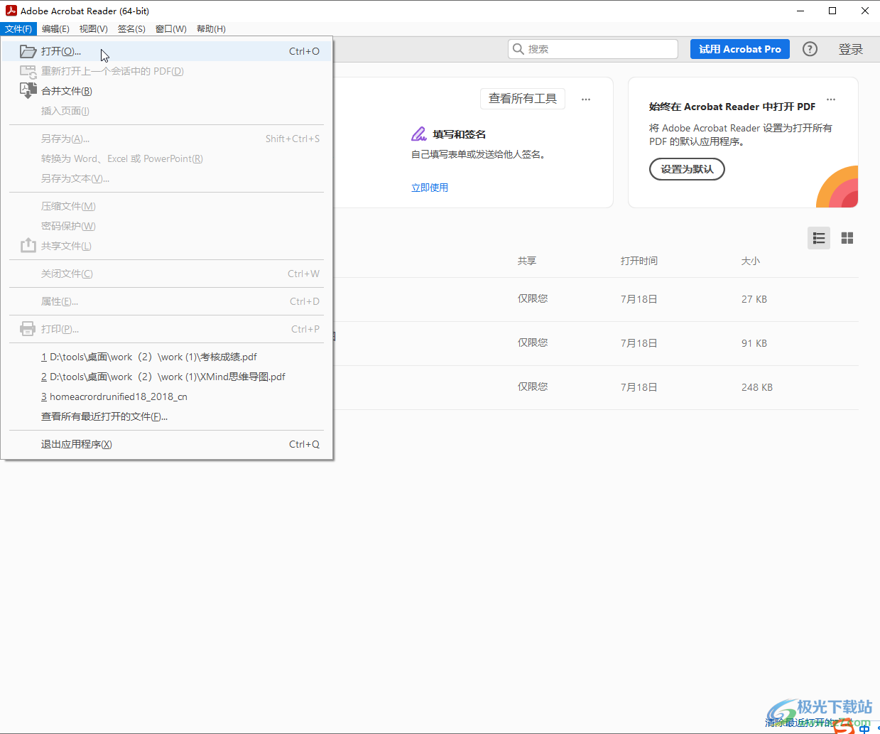Click the 设置为默认 button
Image resolution: width=880 pixels, height=734 pixels.
pos(687,169)
